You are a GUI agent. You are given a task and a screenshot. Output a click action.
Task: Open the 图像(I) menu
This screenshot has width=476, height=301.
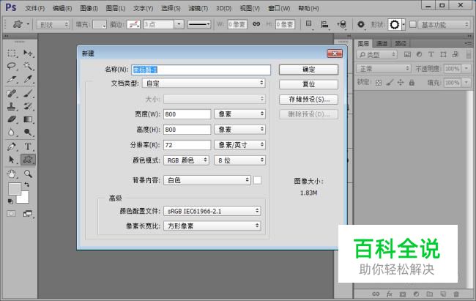(x=89, y=8)
